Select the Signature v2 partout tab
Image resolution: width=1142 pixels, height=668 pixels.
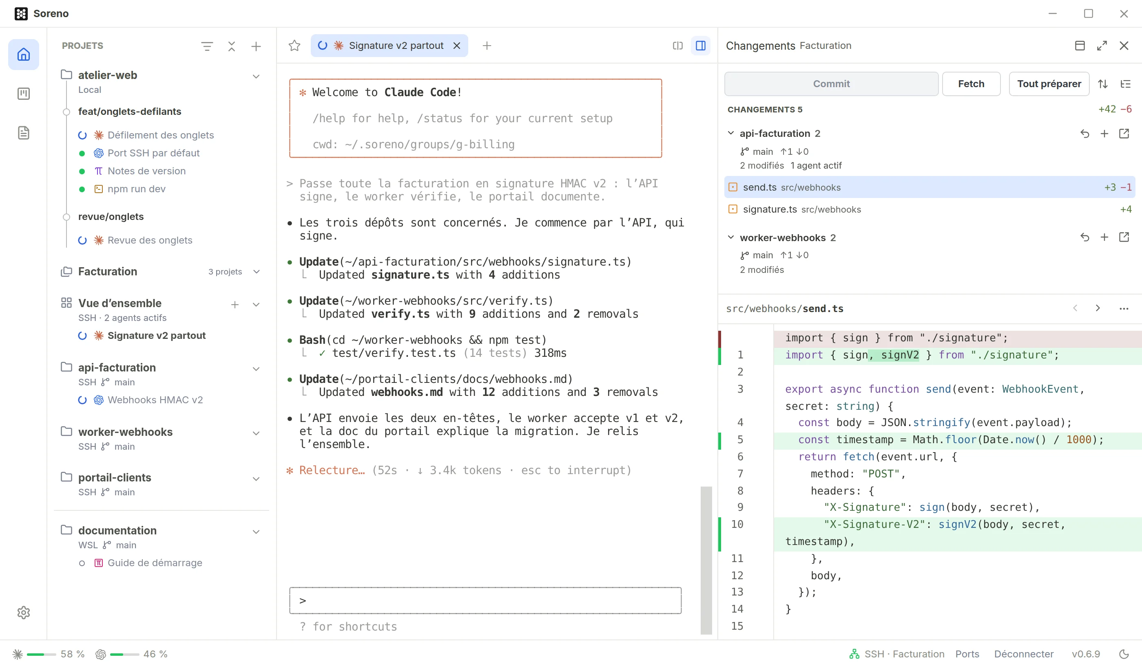coord(389,46)
